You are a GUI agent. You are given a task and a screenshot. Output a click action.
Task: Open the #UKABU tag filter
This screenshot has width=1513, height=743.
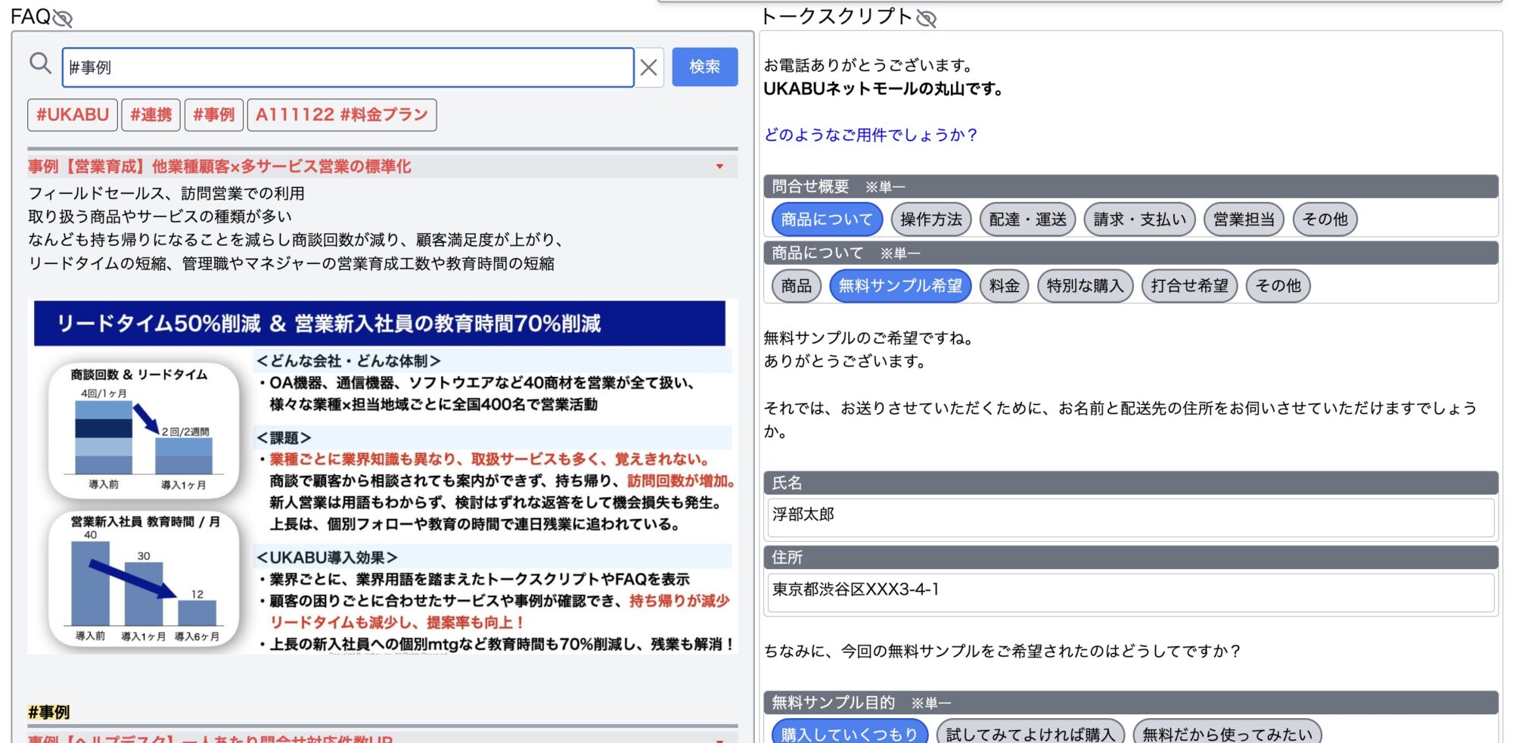72,114
